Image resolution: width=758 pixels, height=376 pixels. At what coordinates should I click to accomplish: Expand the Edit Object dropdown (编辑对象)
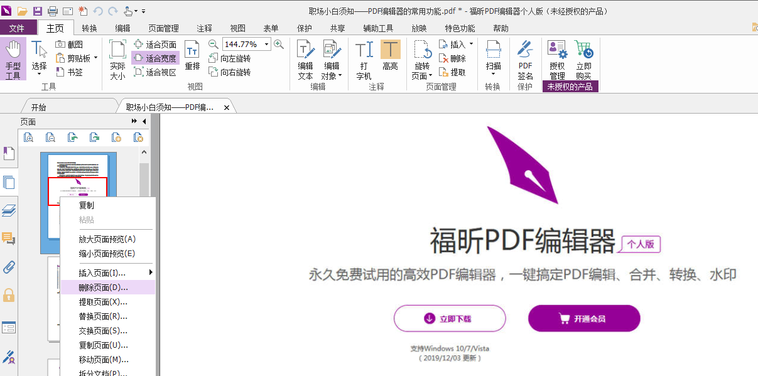[x=340, y=76]
